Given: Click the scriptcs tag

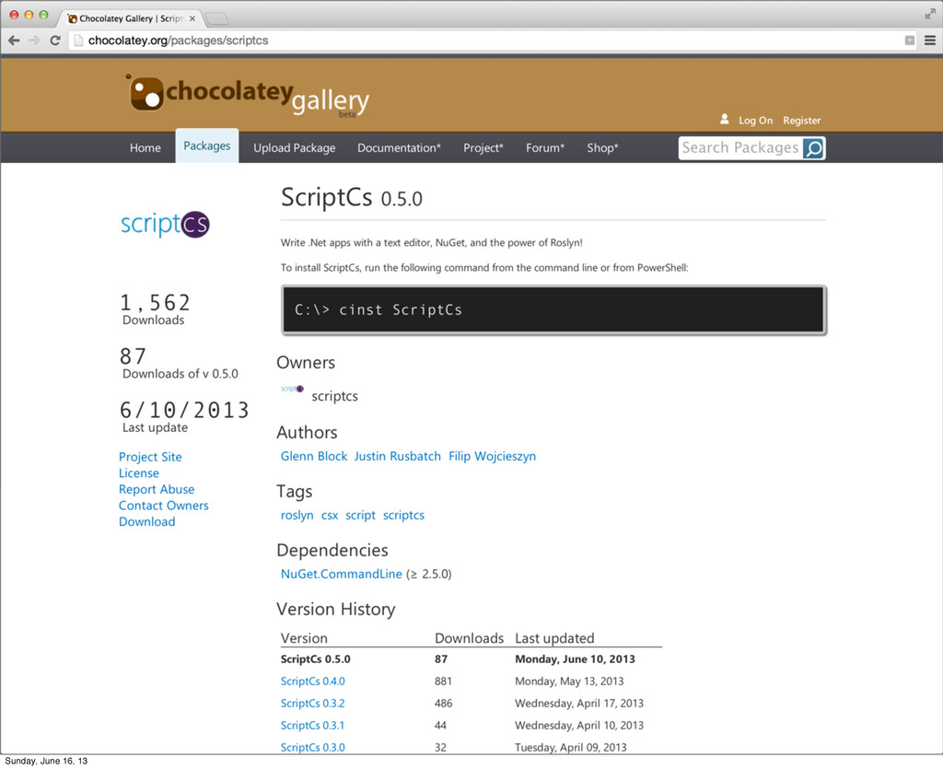Looking at the screenshot, I should pos(403,515).
